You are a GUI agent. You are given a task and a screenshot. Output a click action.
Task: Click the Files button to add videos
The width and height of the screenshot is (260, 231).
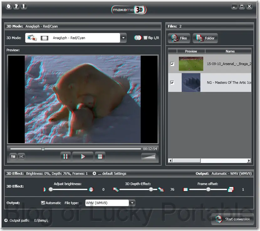point(179,38)
